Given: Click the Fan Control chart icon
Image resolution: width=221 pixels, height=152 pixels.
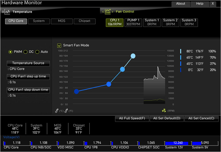Looking at the screenshot, I should (x=108, y=12).
